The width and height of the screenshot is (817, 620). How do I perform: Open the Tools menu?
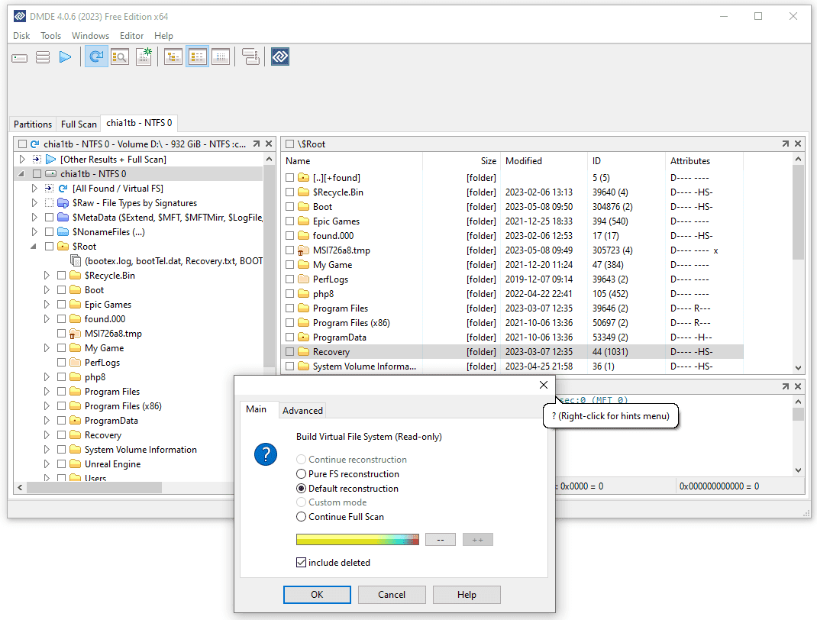click(x=50, y=36)
